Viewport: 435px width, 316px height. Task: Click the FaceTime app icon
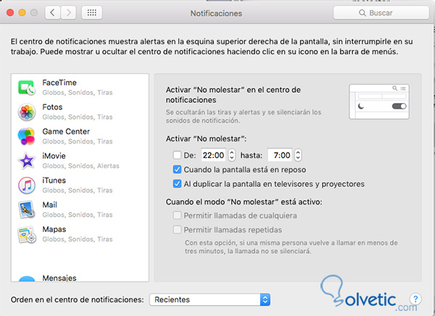(x=27, y=88)
